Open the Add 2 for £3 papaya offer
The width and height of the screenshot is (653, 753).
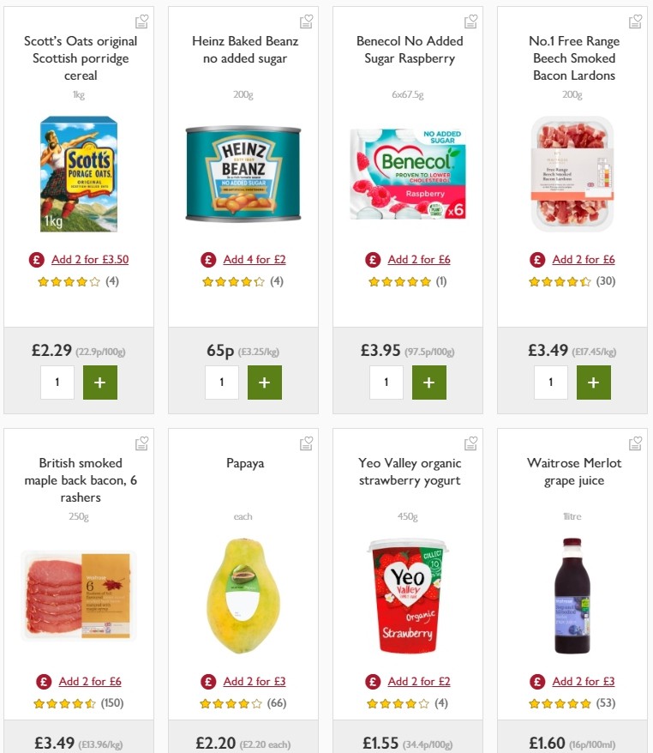click(x=255, y=681)
